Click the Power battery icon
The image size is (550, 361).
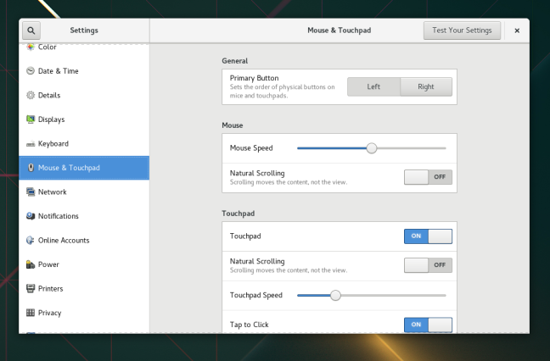point(31,264)
